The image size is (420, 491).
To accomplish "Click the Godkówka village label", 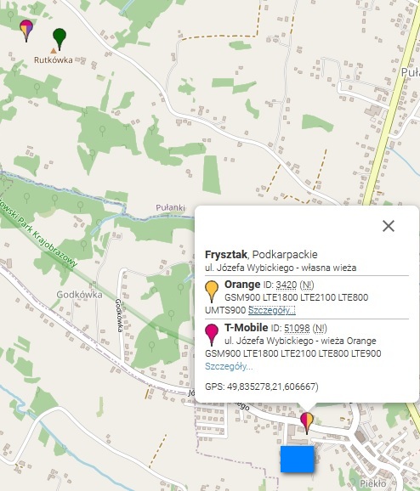I will (x=79, y=295).
